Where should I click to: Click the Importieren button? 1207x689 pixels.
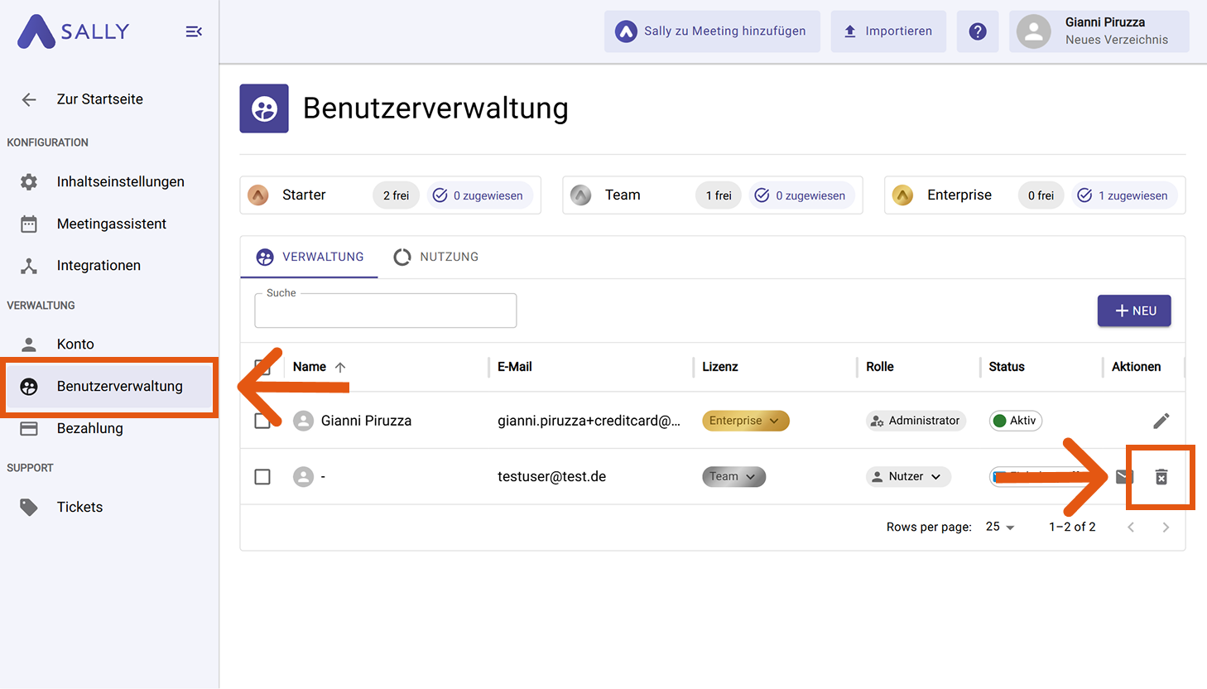click(x=888, y=31)
